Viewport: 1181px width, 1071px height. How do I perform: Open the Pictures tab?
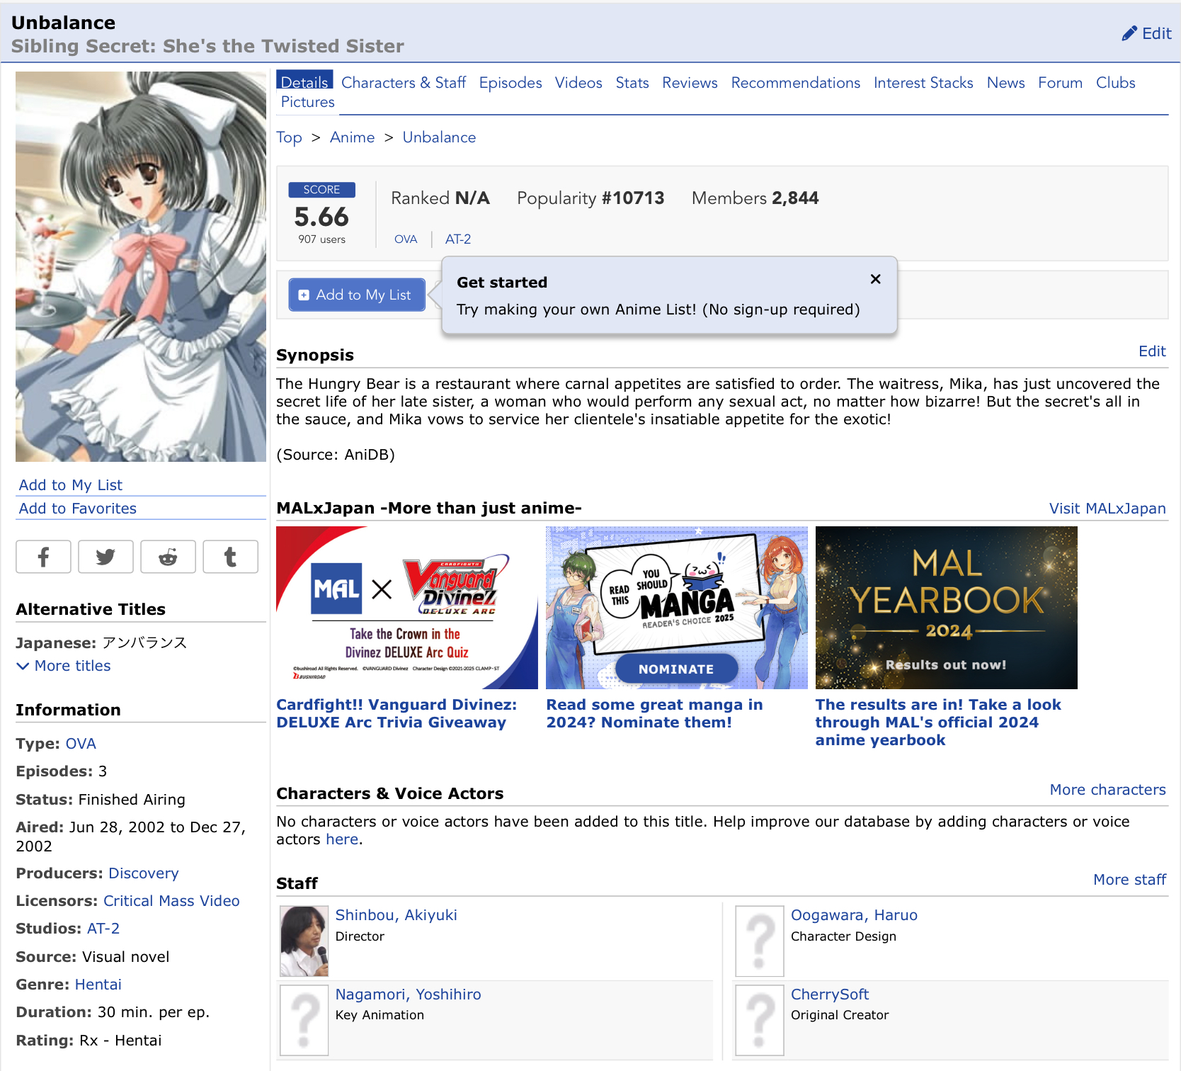307,102
